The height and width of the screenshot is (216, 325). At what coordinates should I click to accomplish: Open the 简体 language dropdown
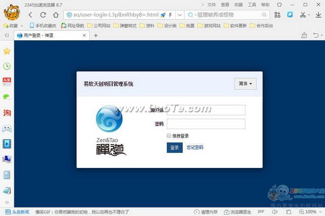[x=245, y=84]
